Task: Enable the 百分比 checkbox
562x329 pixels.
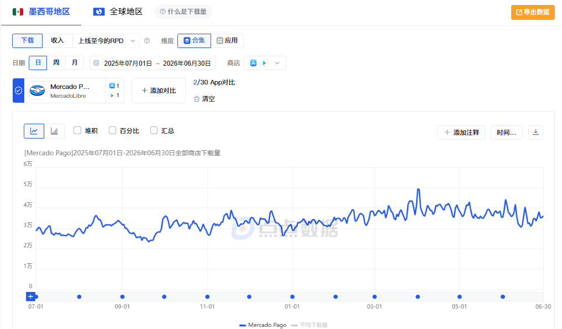Action: point(113,130)
